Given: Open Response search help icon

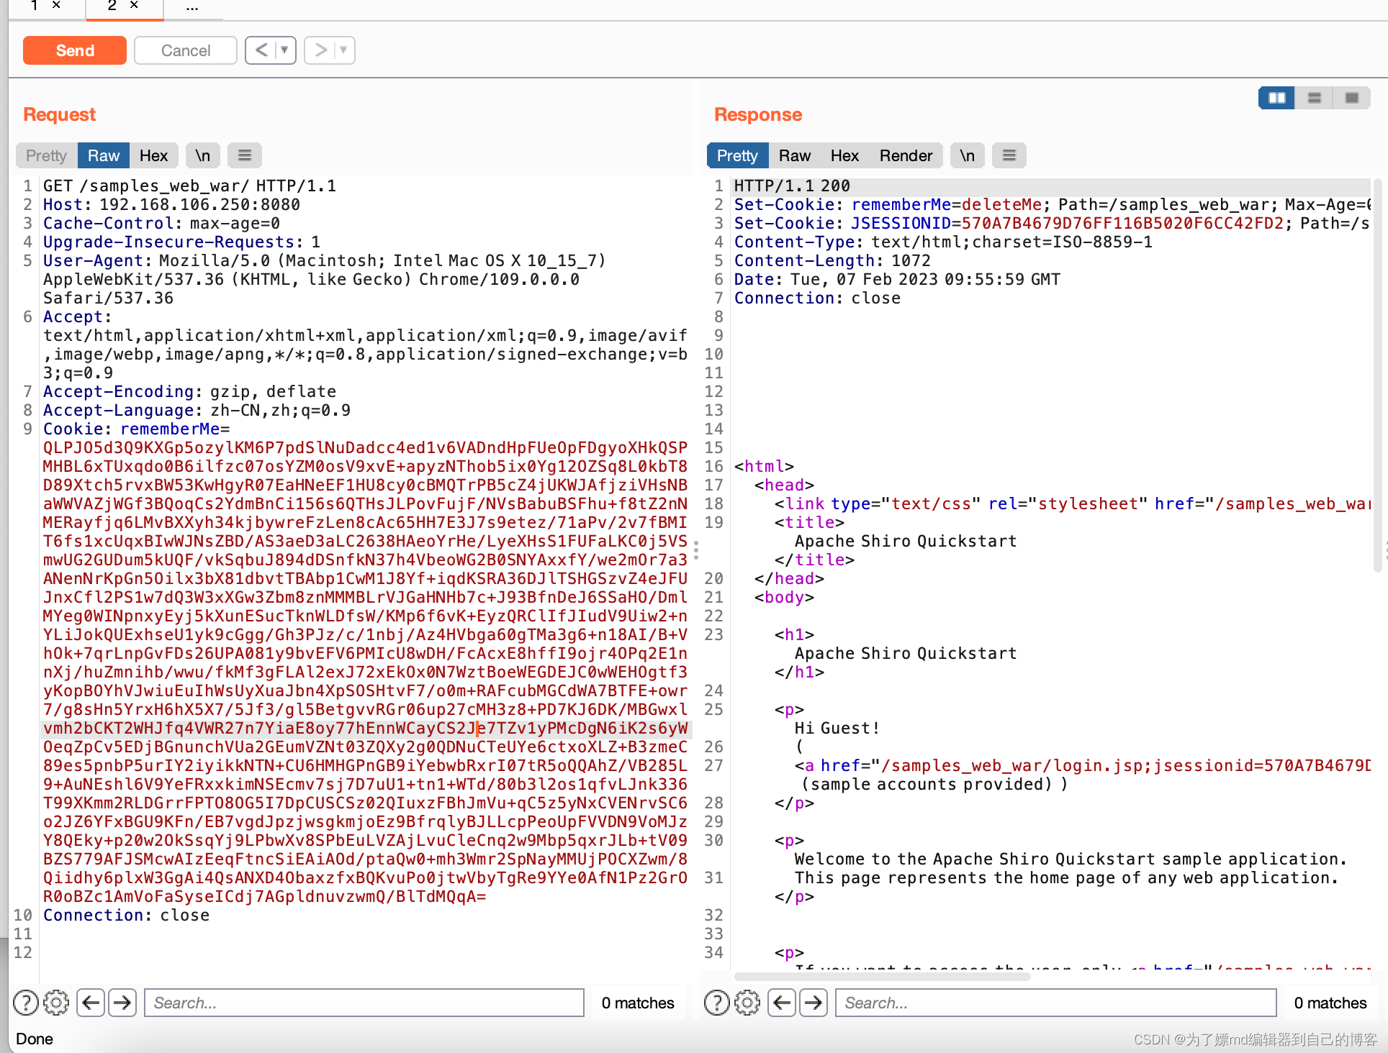Looking at the screenshot, I should [717, 1003].
